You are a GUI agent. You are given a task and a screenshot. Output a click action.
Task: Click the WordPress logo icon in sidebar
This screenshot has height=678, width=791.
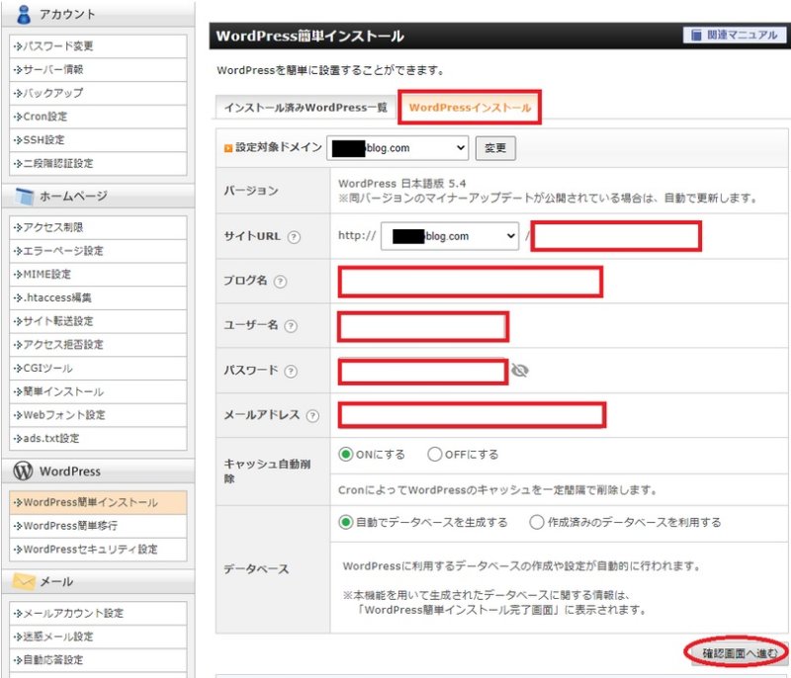(23, 471)
